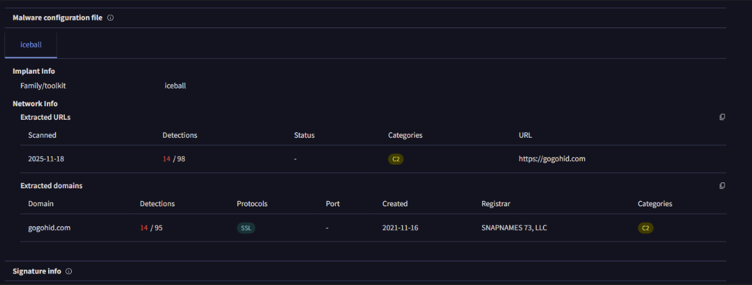752x285 pixels.
Task: Select the iceball tab
Action: (x=31, y=45)
